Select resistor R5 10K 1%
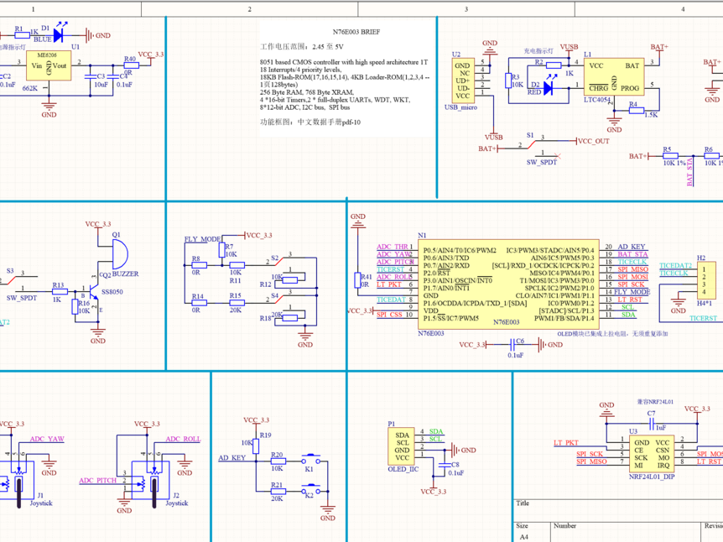This screenshot has height=542, width=723. click(x=670, y=156)
